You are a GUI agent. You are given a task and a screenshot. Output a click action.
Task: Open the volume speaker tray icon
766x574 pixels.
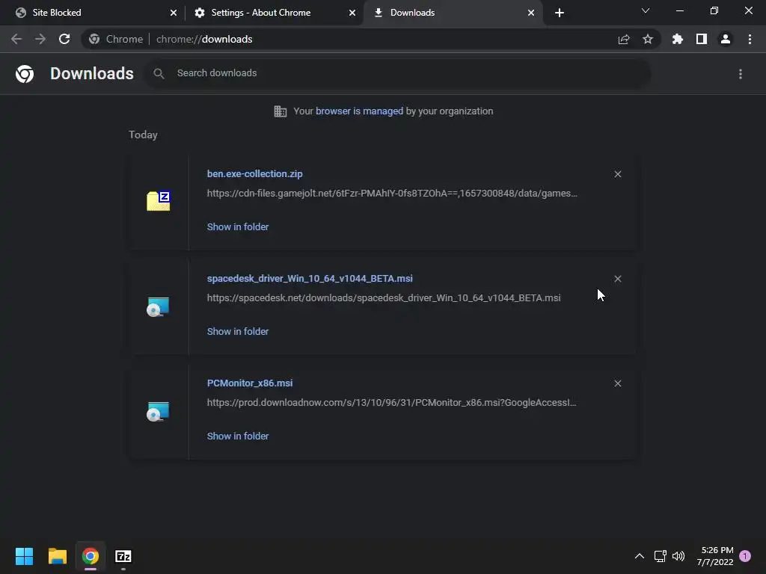[678, 556]
